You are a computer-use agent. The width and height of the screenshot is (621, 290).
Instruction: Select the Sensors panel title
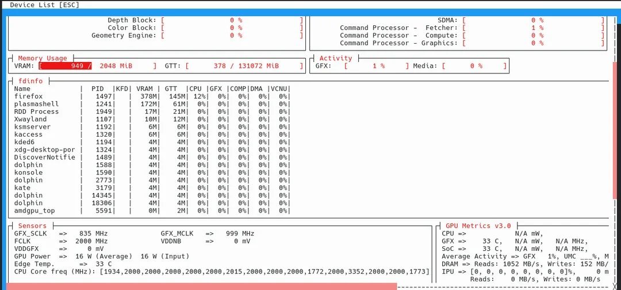pyautogui.click(x=32, y=226)
